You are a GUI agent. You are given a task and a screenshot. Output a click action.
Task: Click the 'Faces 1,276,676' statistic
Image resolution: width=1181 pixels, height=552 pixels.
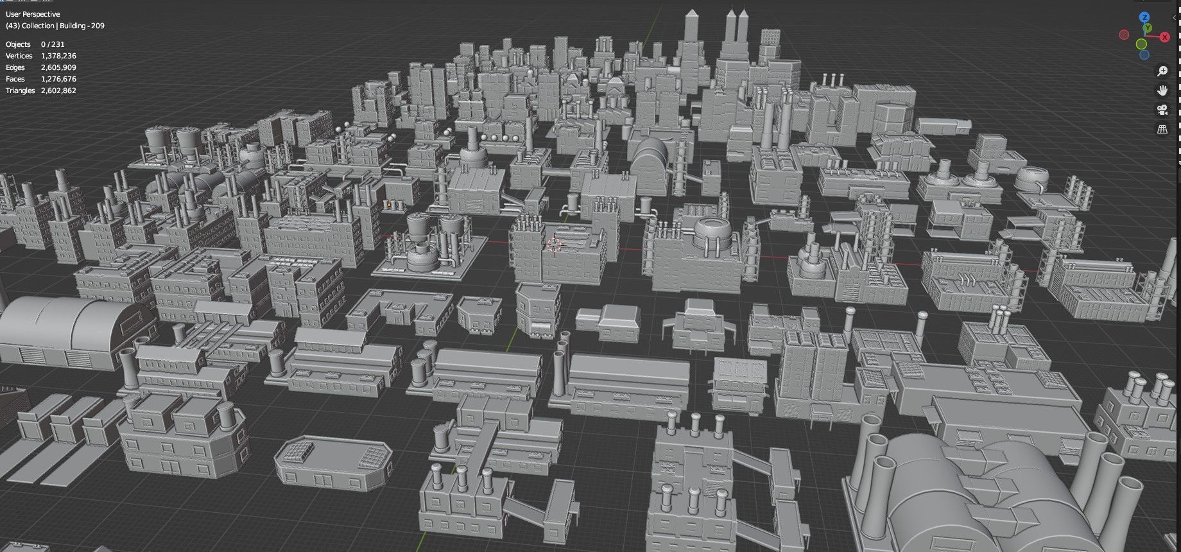coord(41,79)
